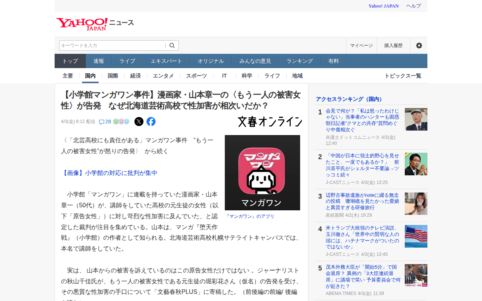482x301 pixels.
Task: Click the 4/3(金) 6:12 配信 timestamp
Action: pos(78,122)
